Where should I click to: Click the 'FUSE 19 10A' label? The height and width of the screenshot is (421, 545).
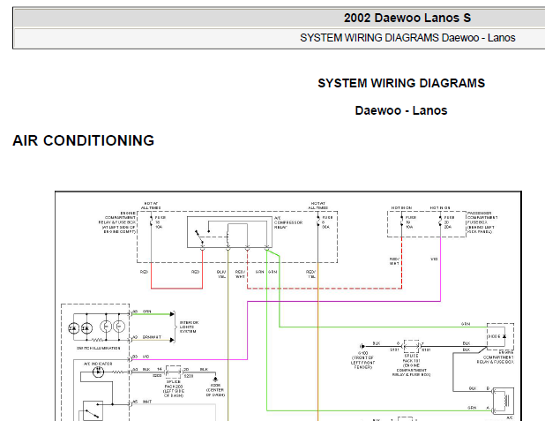coord(410,222)
